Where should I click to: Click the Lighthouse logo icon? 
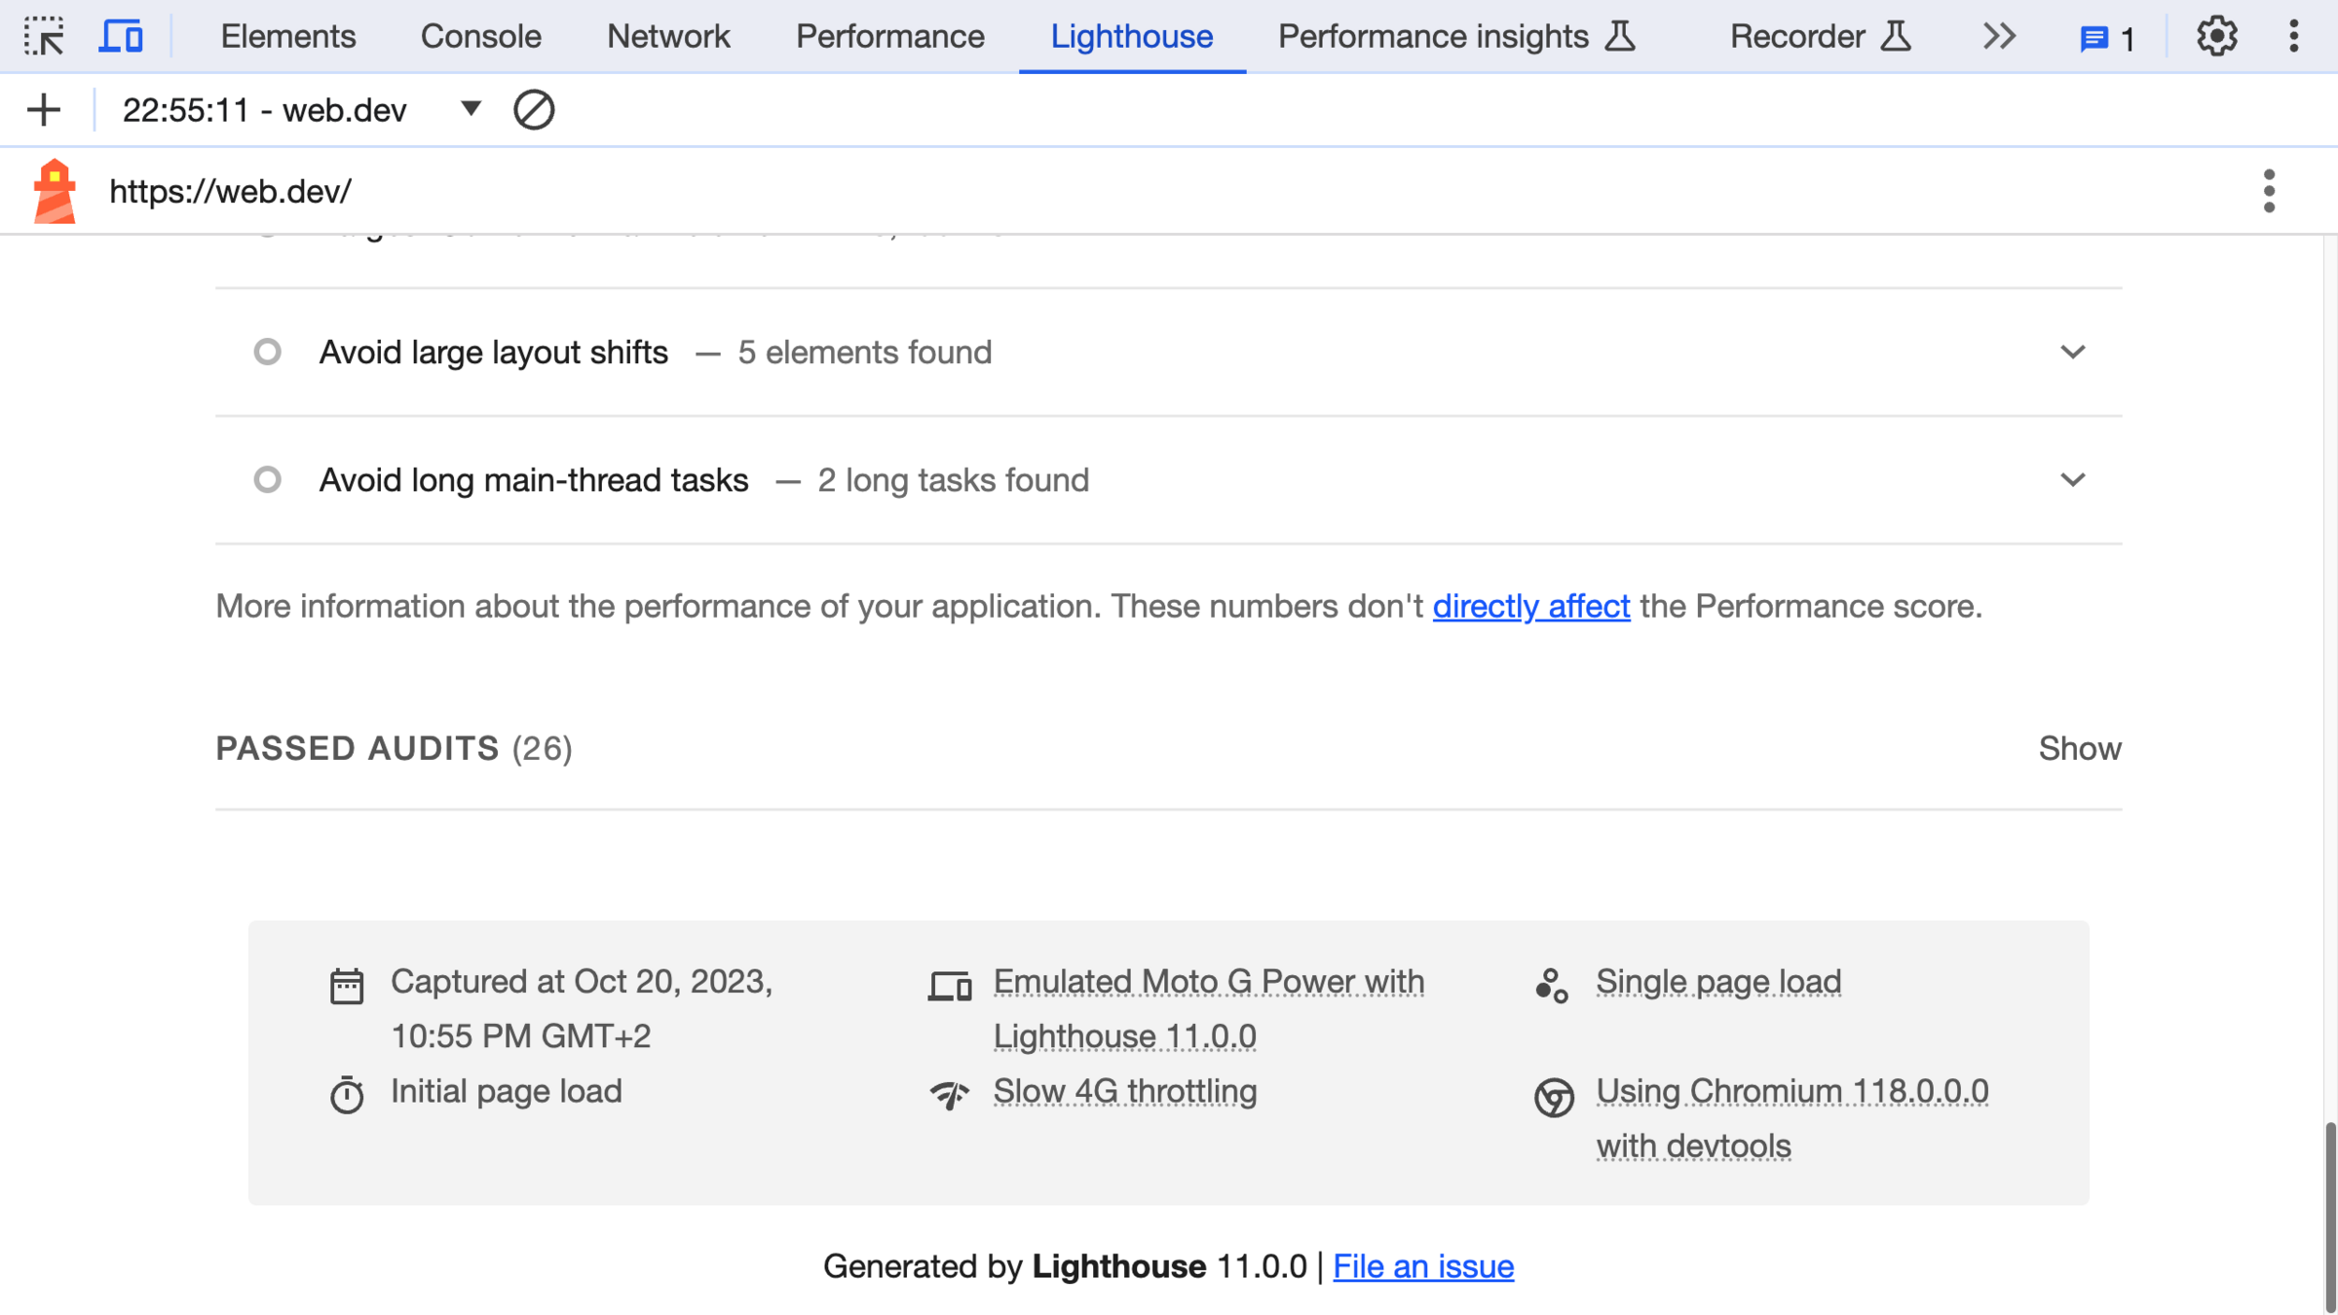coord(55,191)
